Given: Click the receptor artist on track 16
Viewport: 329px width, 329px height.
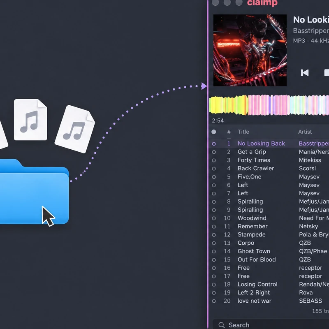Looking at the screenshot, I should coord(310,268).
